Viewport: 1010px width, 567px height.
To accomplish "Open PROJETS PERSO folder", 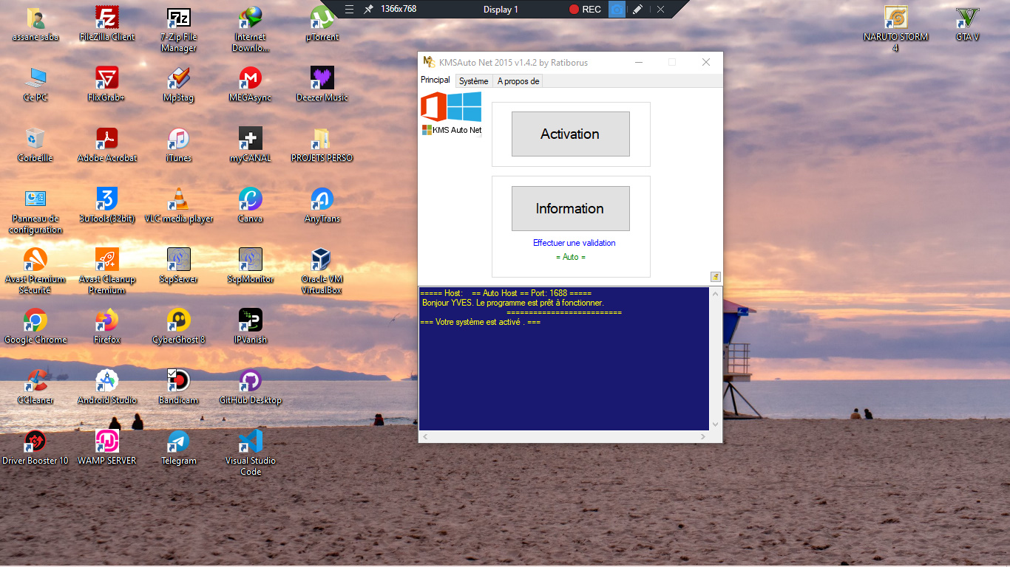I will [x=322, y=145].
